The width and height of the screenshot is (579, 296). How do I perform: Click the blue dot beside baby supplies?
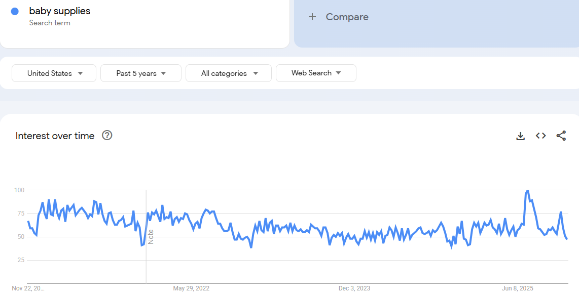coord(15,11)
